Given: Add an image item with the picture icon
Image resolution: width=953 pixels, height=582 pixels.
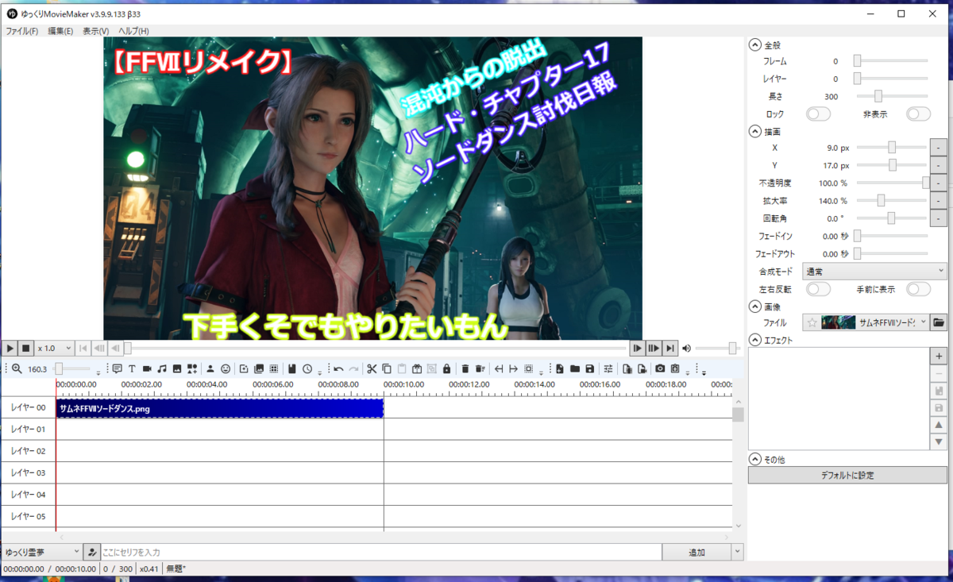Looking at the screenshot, I should point(177,369).
